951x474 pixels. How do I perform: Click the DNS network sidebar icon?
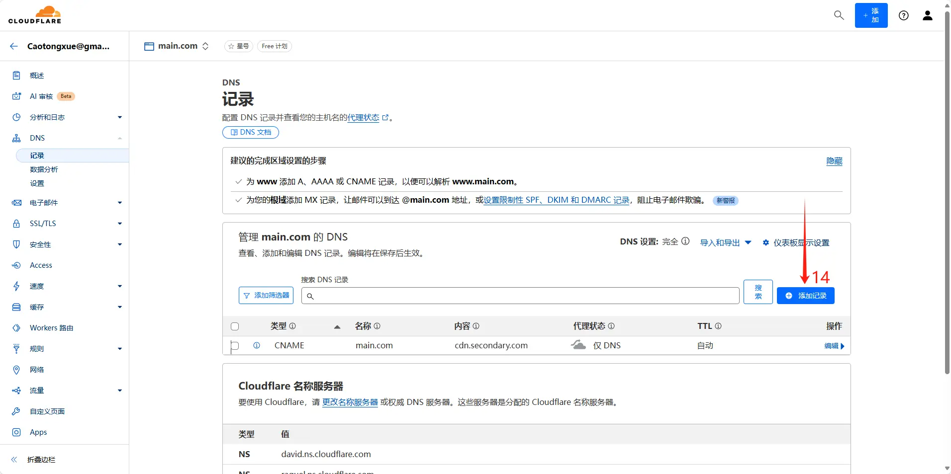[16, 138]
